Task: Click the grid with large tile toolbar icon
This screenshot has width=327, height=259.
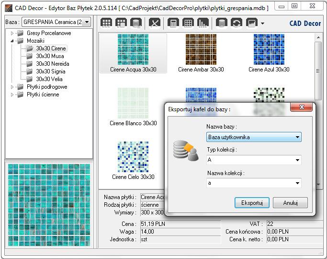Action: [x=121, y=23]
